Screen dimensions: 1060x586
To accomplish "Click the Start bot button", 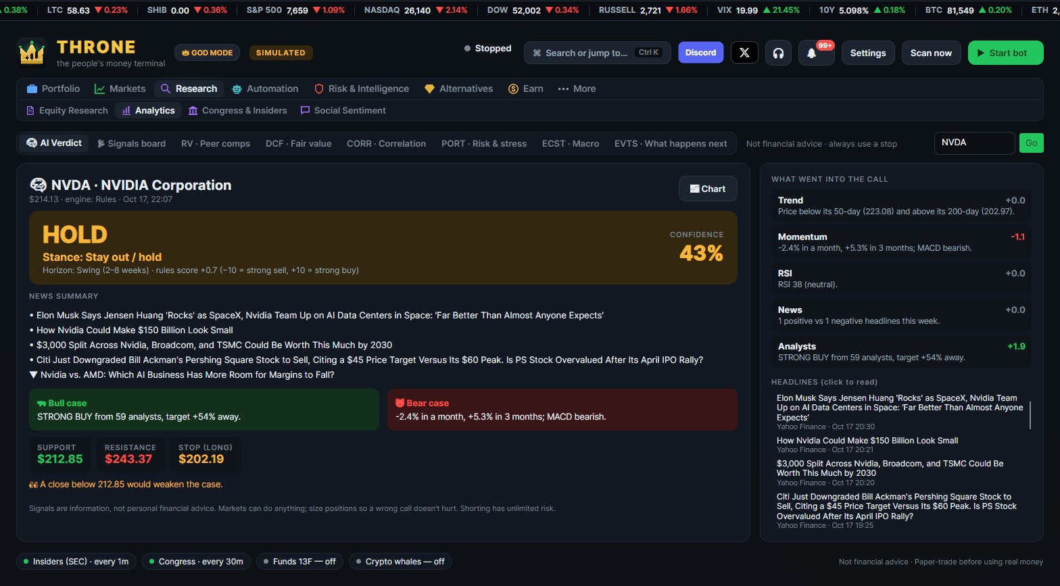I will coord(1005,53).
